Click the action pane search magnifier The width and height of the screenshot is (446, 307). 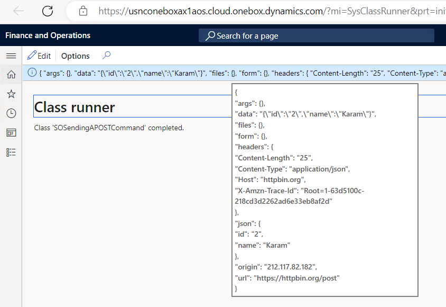coord(106,55)
